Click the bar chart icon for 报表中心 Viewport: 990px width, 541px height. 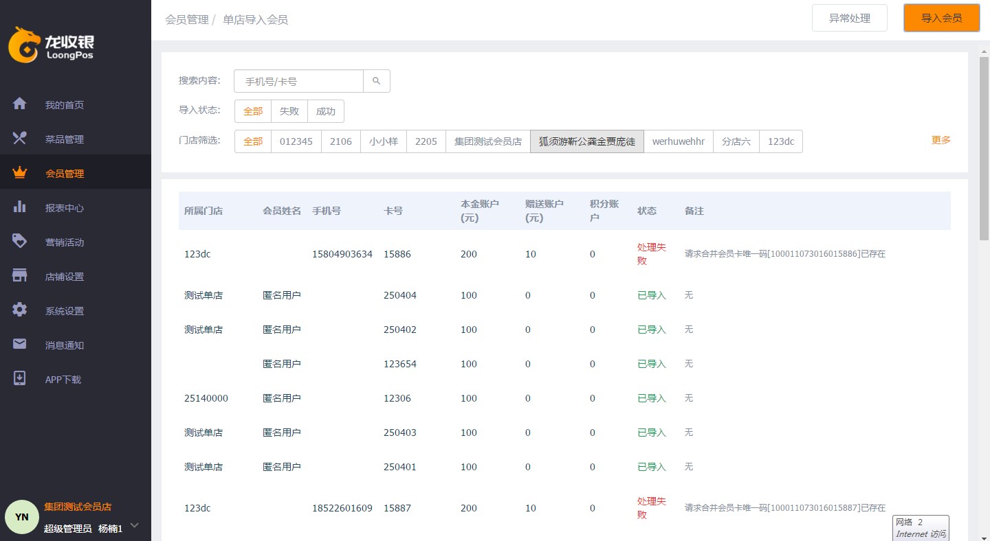(20, 207)
